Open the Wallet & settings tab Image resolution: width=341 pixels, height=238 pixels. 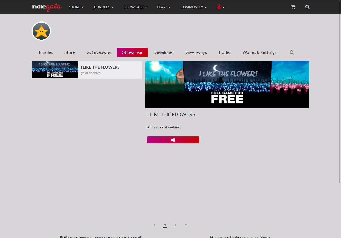pos(259,52)
